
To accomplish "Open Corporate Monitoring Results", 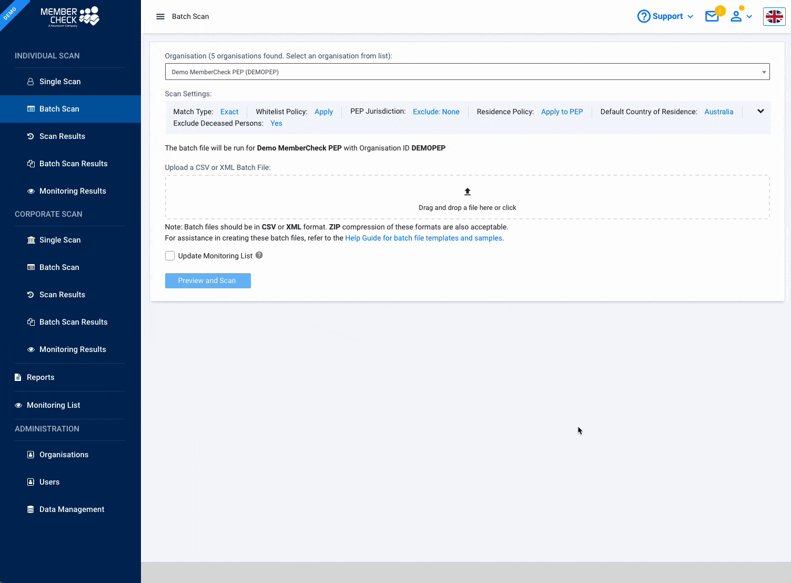I will [x=70, y=349].
